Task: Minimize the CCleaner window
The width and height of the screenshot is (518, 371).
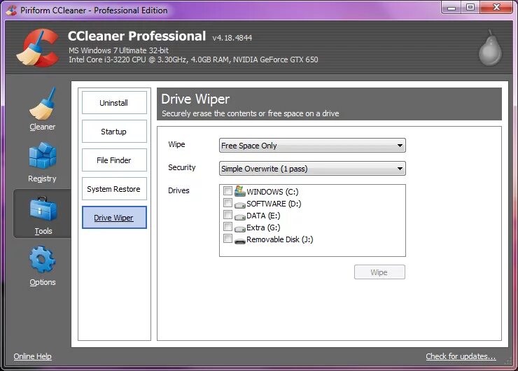Action: pos(451,8)
